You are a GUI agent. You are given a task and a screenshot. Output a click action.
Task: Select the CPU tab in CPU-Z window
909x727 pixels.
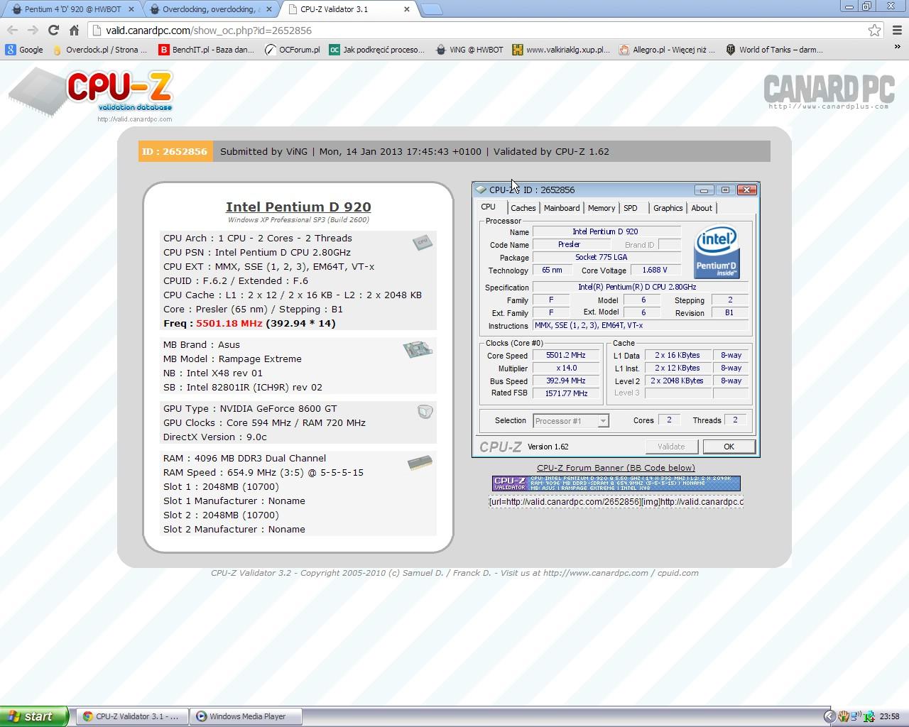pyautogui.click(x=489, y=207)
